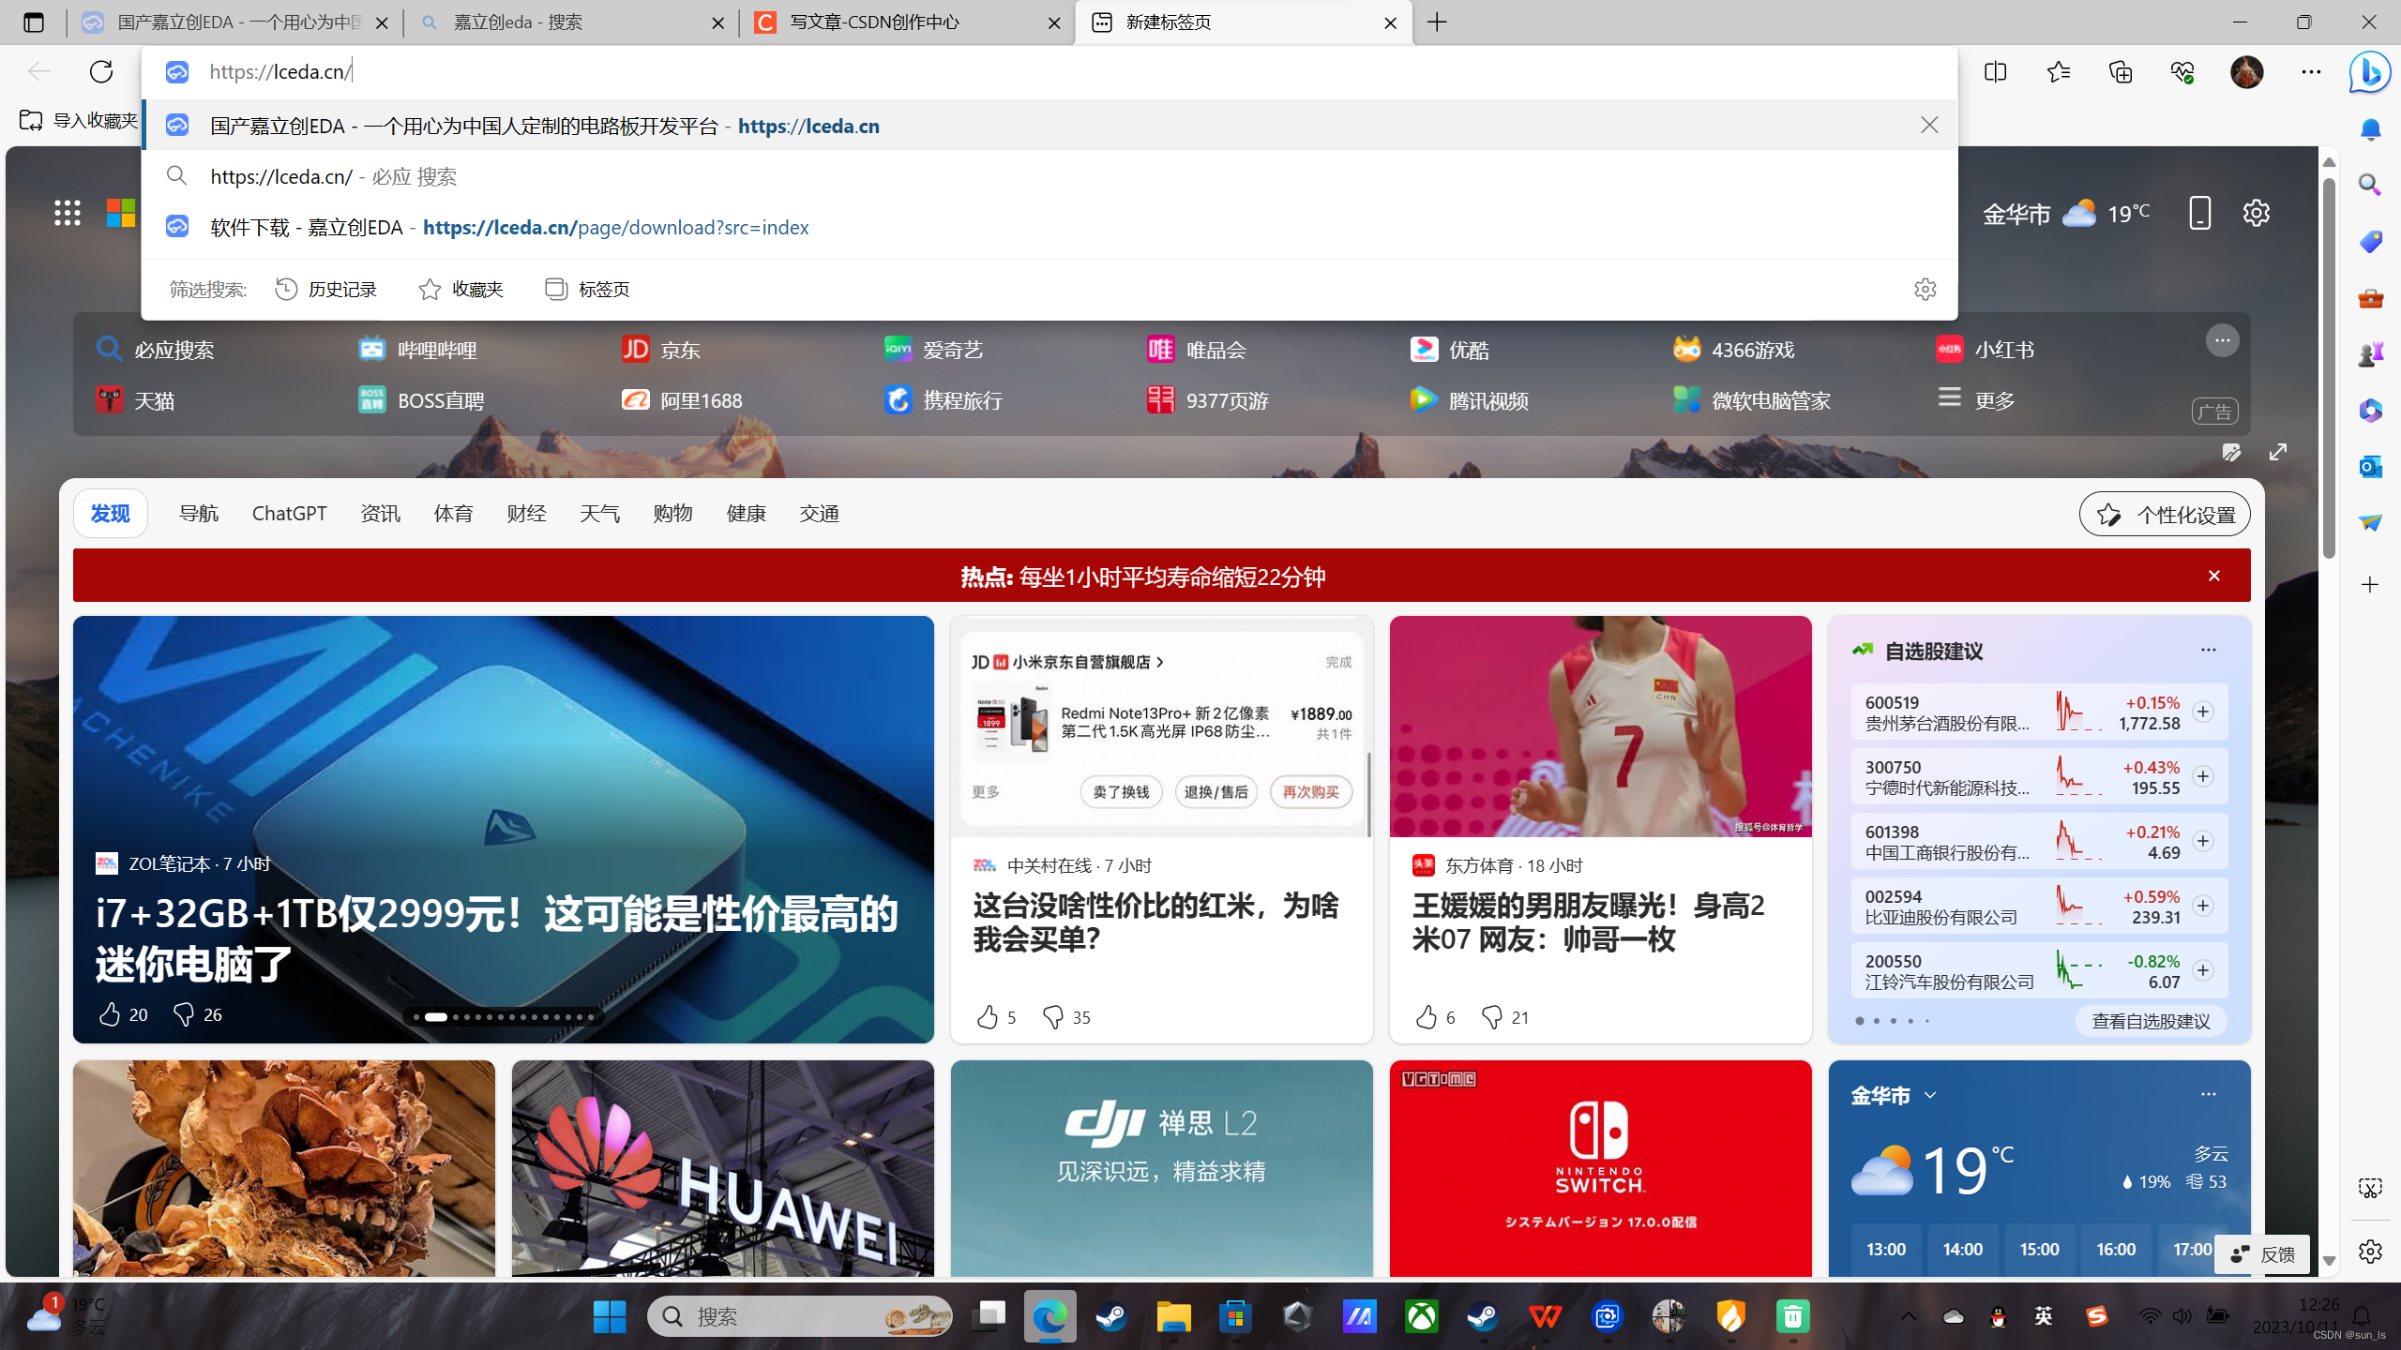Click the page vertical scrollbar thumb
Screen dimensions: 2401x1350
pos(2329,366)
